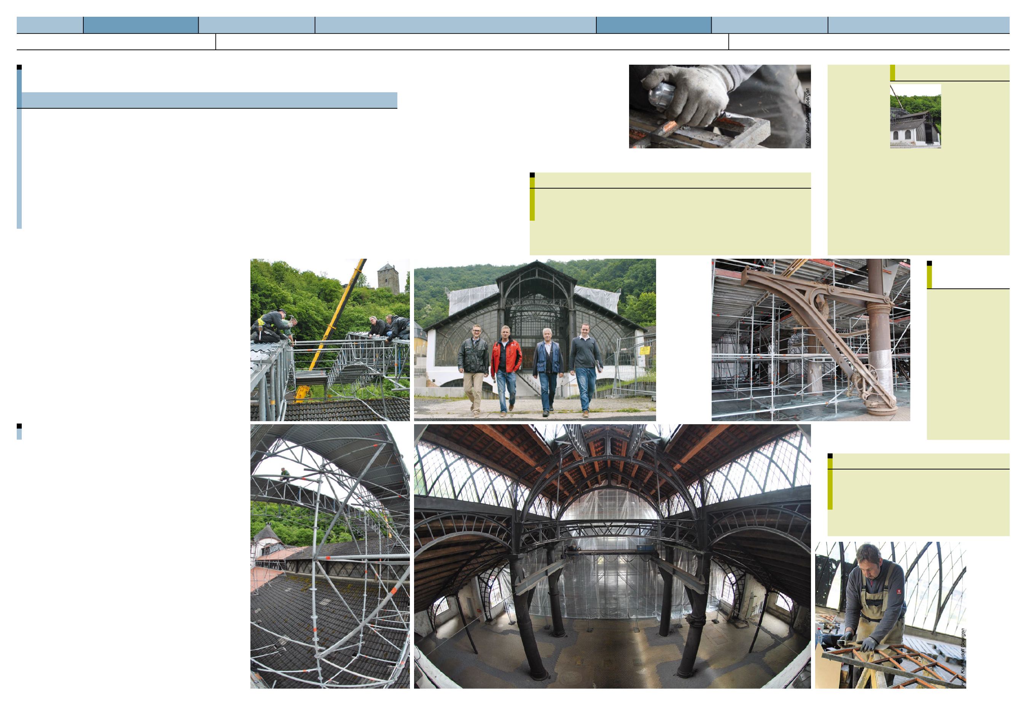Image resolution: width=1026 pixels, height=705 pixels.
Task: Click the fisheye scaffolding over roof photo
Action: pos(330,556)
